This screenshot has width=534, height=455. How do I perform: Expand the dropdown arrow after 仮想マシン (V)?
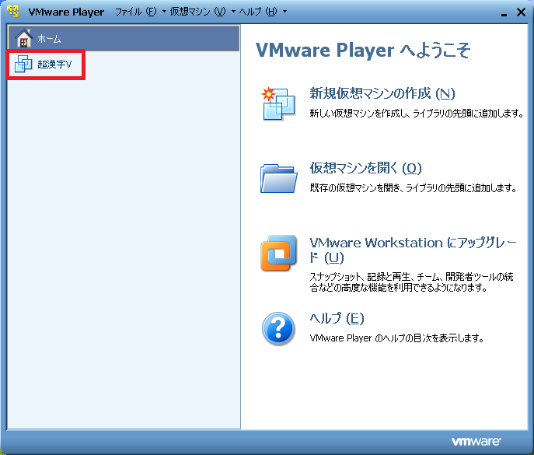(x=233, y=12)
